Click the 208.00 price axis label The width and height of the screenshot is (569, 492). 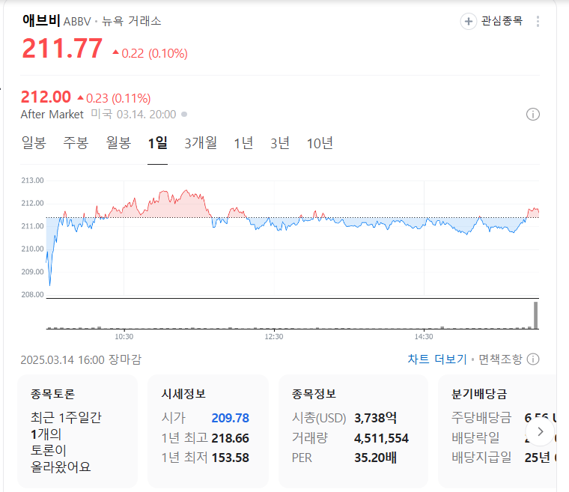point(32,294)
